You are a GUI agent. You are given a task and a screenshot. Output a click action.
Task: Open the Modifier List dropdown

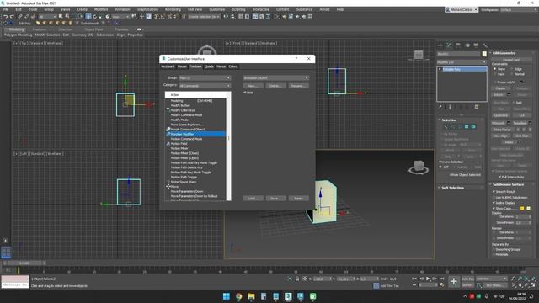point(462,62)
